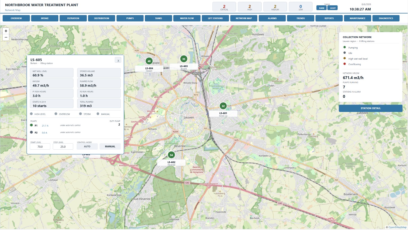The image size is (408, 230).
Task: Click the Medium alarm counter
Action: (275, 7)
